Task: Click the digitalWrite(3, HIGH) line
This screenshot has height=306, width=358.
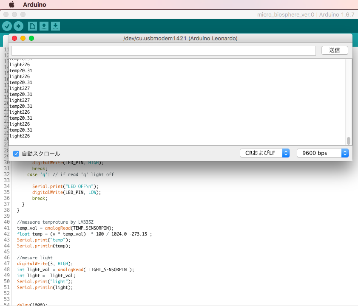Action: click(x=45, y=264)
